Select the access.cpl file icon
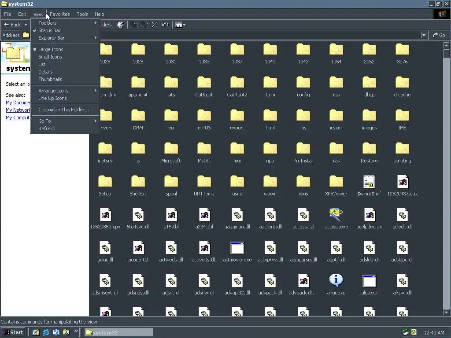The width and height of the screenshot is (451, 338). pos(303,214)
